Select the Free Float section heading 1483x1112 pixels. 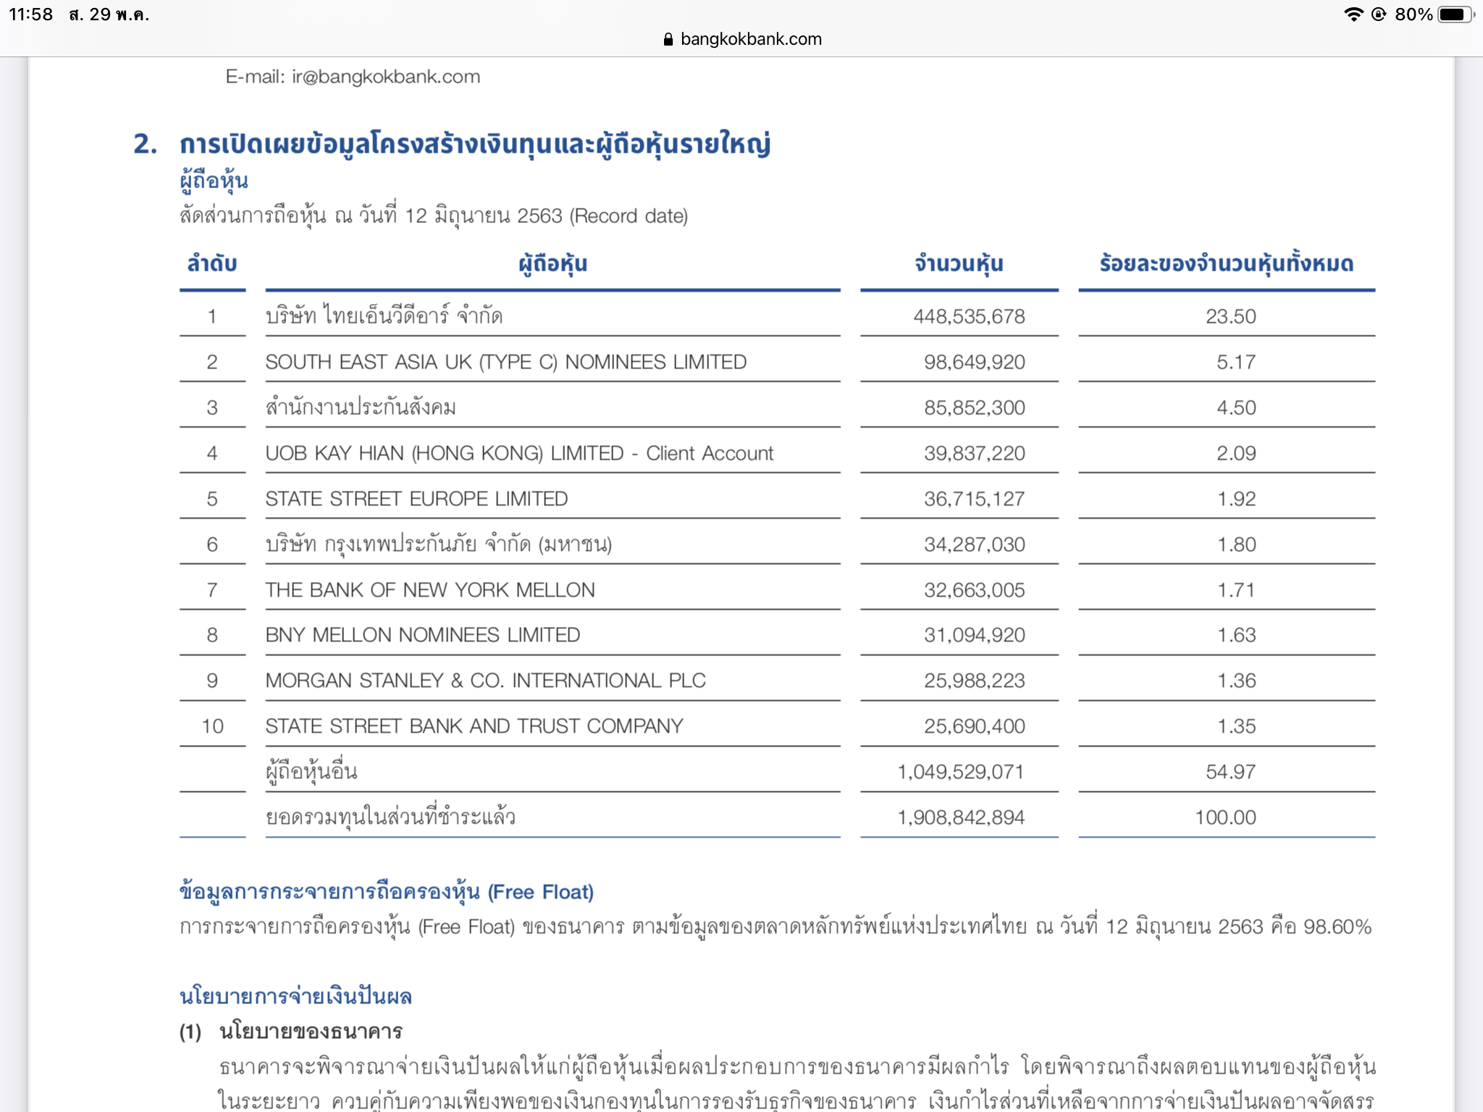pyautogui.click(x=387, y=892)
